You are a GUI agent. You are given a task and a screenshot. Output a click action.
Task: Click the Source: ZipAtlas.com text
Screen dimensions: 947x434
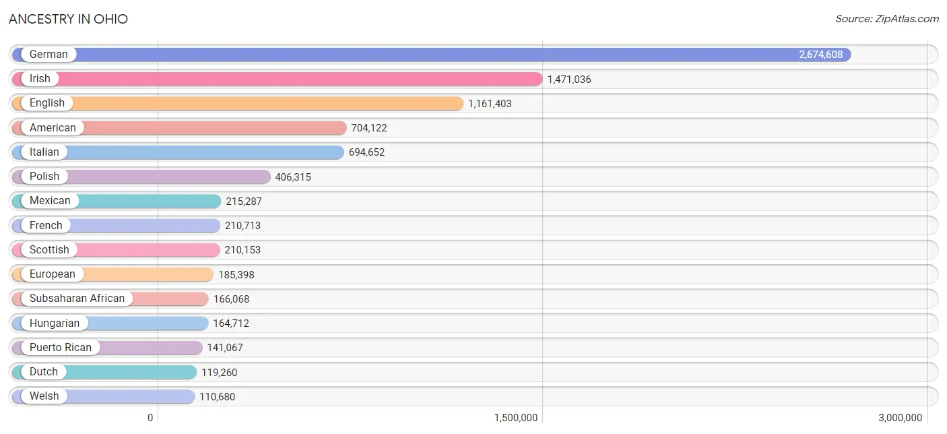(886, 19)
